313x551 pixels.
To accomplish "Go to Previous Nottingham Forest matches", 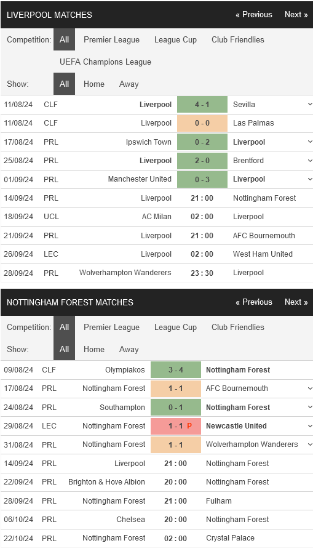I will (254, 302).
